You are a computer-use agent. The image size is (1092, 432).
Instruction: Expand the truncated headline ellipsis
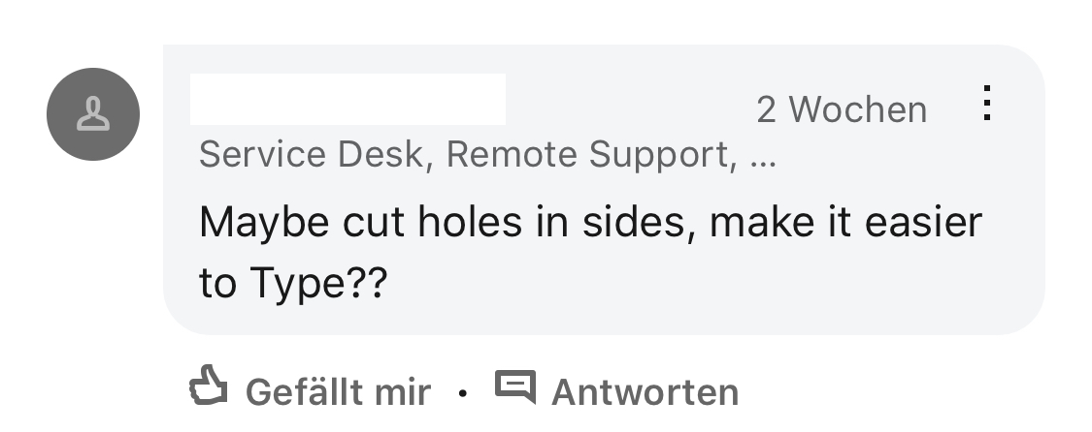tap(763, 156)
